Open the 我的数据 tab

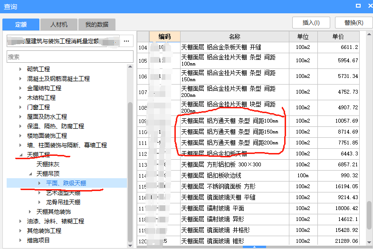97,25
